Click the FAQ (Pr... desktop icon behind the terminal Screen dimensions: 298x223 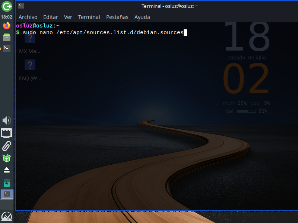(x=30, y=70)
